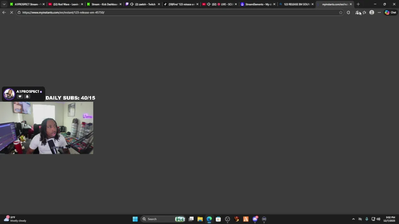The image size is (399, 224).
Task: Switch to the 123 RELEASE EM SOUND search tab
Action: (296, 4)
